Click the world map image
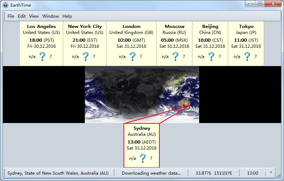 coord(142,94)
